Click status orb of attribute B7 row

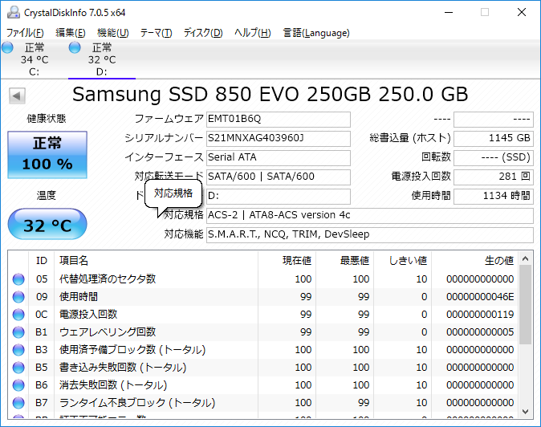click(18, 402)
